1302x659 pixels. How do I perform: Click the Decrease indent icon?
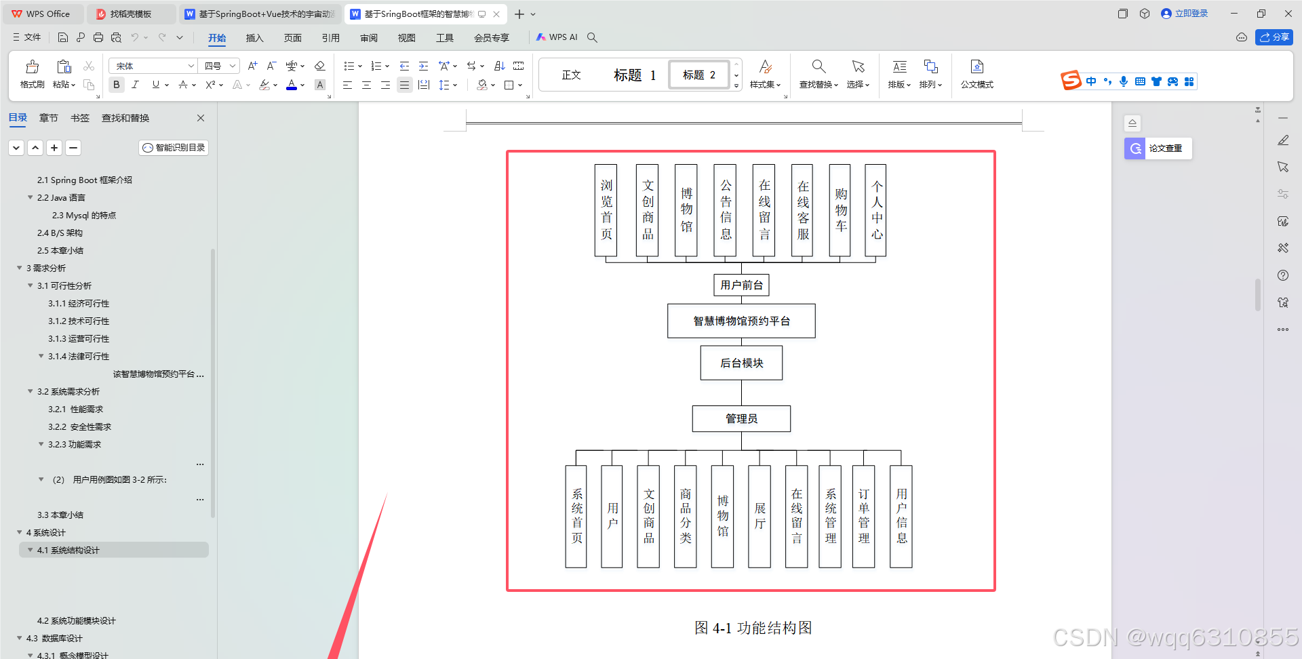pyautogui.click(x=404, y=66)
